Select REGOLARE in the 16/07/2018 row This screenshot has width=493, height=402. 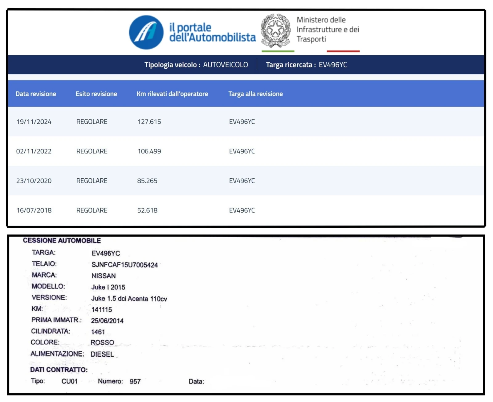(x=92, y=210)
